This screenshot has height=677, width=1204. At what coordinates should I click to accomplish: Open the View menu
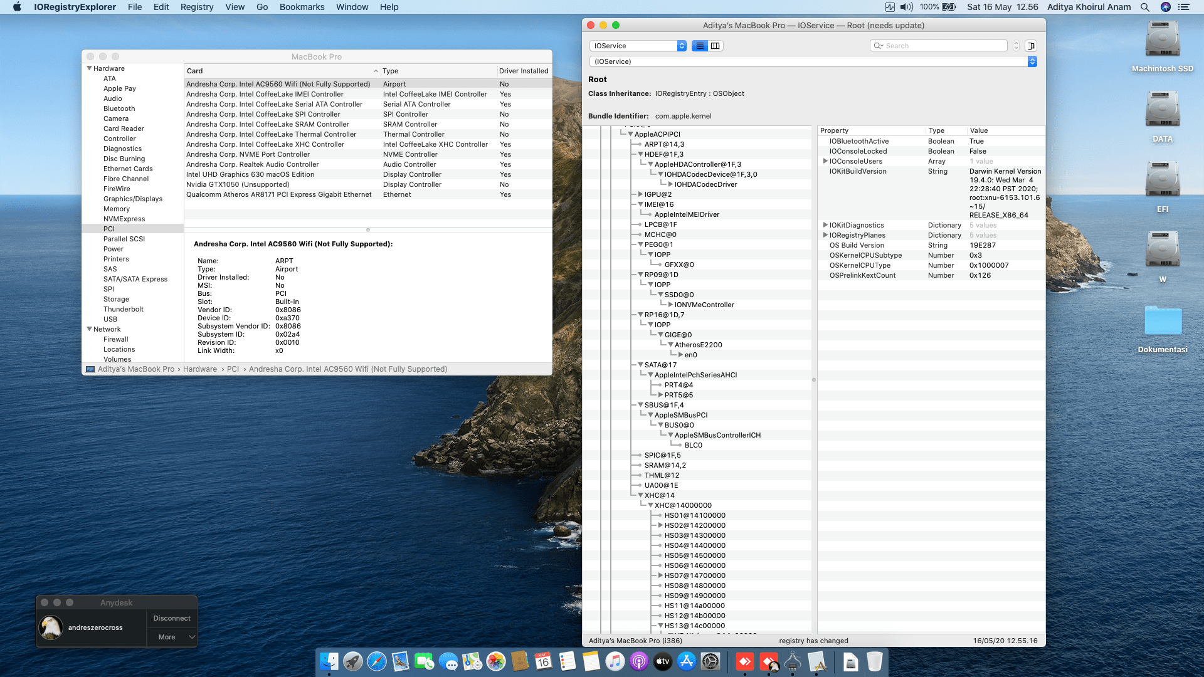pyautogui.click(x=235, y=7)
